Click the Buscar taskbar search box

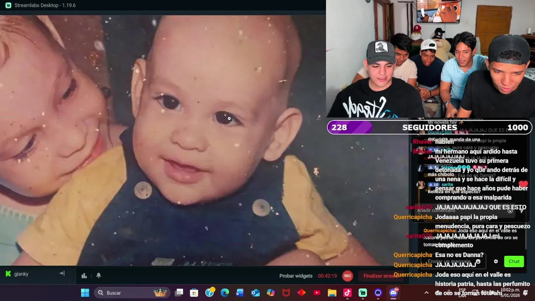(132, 293)
